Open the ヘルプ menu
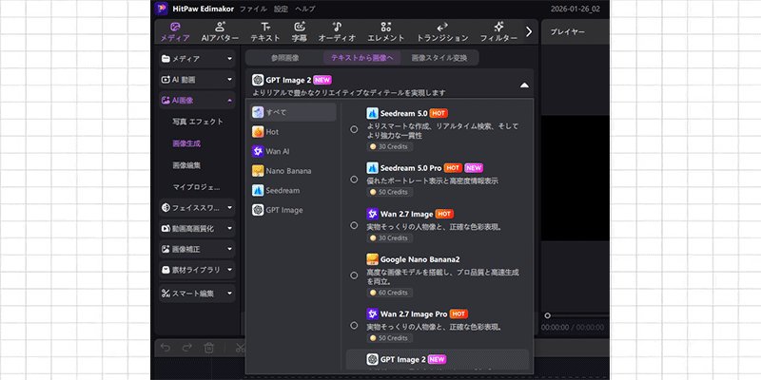The image size is (761, 380). coord(304,9)
